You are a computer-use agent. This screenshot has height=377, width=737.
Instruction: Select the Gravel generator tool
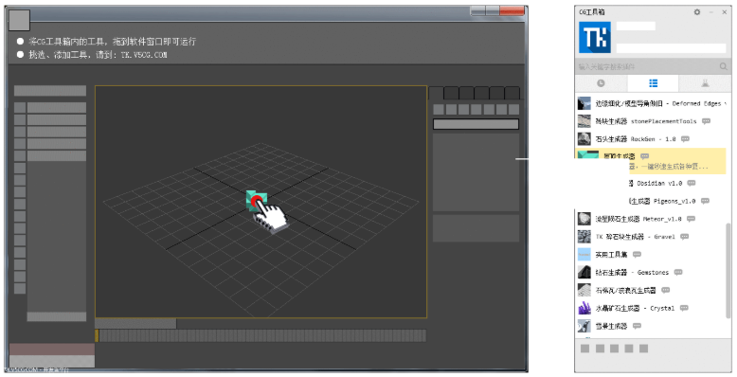click(x=652, y=237)
